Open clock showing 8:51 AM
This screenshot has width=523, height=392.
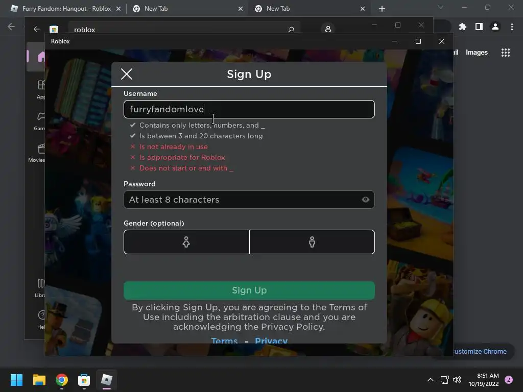tap(483, 380)
